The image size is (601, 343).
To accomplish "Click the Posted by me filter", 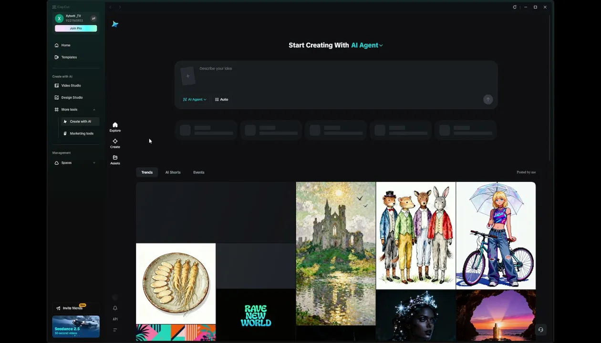I will [x=526, y=172].
